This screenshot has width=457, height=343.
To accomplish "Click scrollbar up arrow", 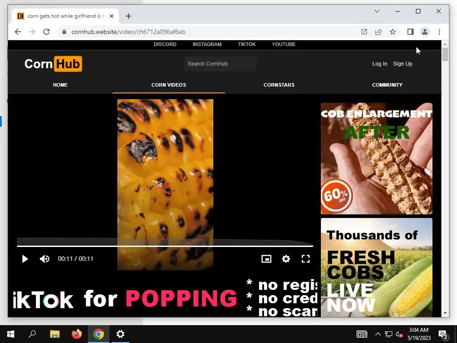I will click(445, 44).
